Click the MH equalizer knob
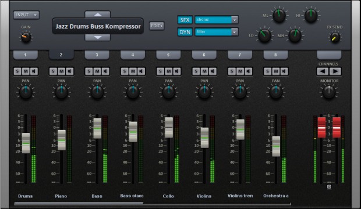 click(295, 35)
